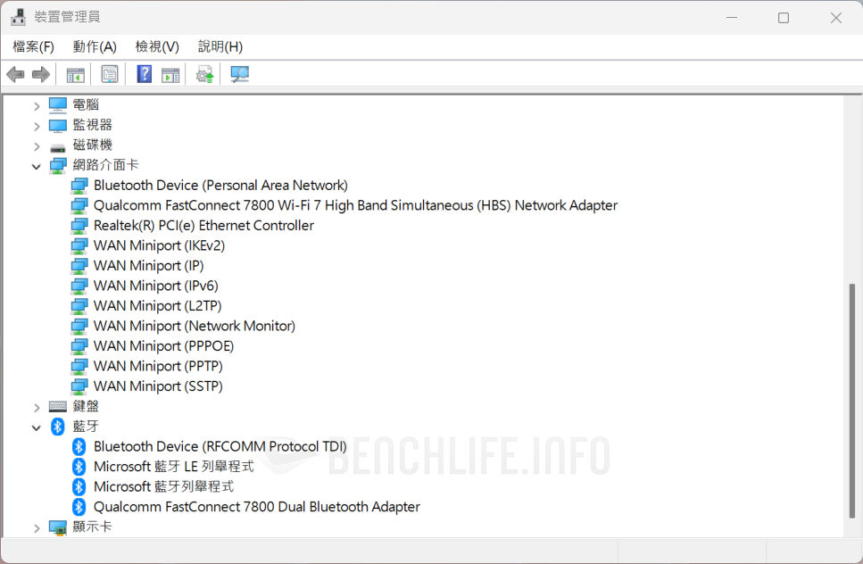Collapse the 藍牙 category
Image resolution: width=863 pixels, height=564 pixels.
point(37,427)
